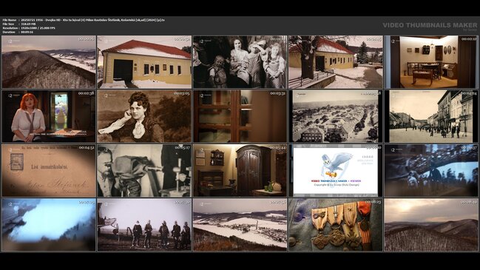This screenshot has height=270, width=480.
Task: Select the red-haired woman thumbnail at 00:02:38
Action: (x=49, y=116)
